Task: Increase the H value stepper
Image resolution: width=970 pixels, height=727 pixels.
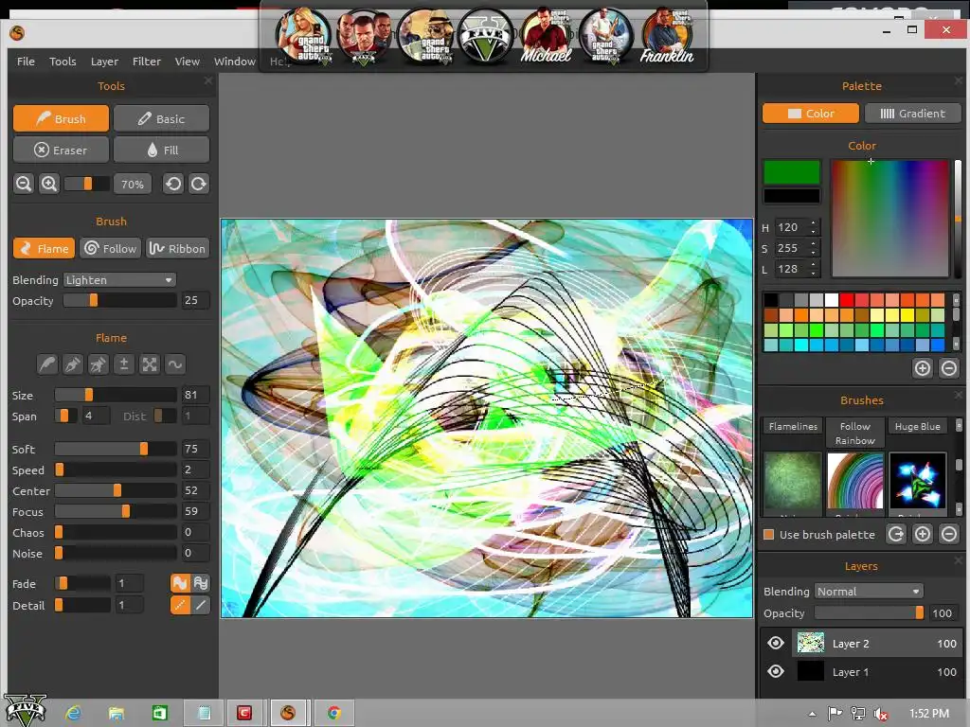Action: click(814, 223)
